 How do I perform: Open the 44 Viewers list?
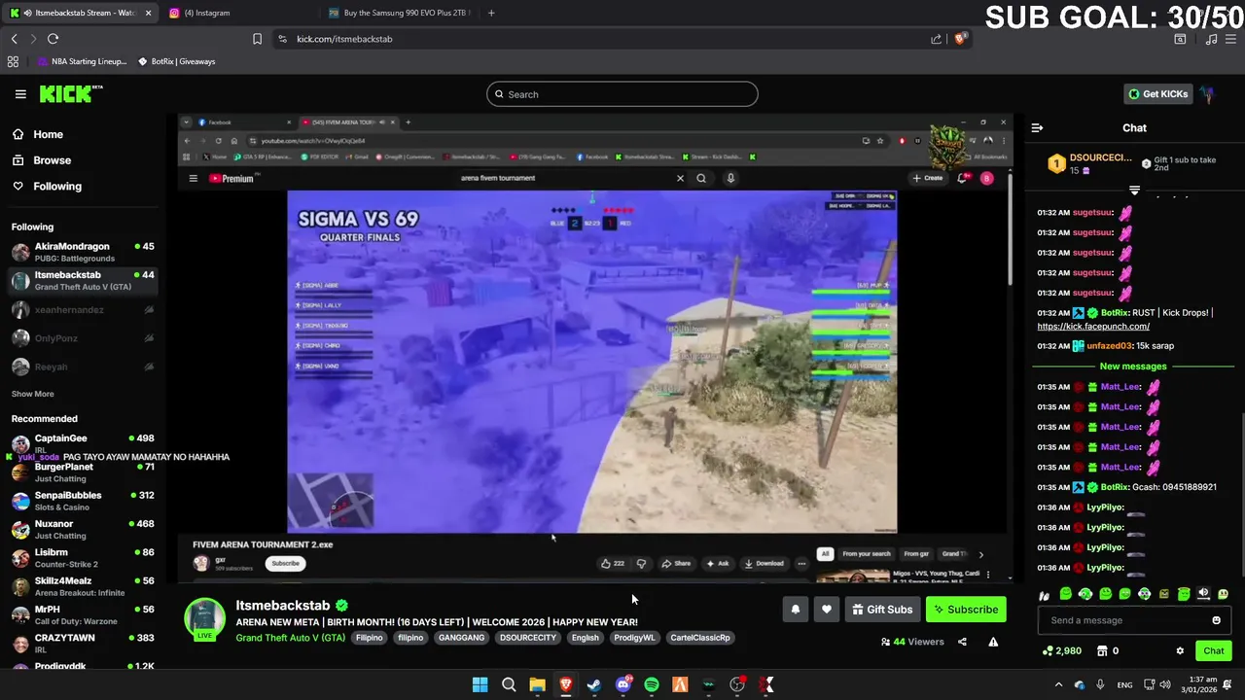pos(912,642)
